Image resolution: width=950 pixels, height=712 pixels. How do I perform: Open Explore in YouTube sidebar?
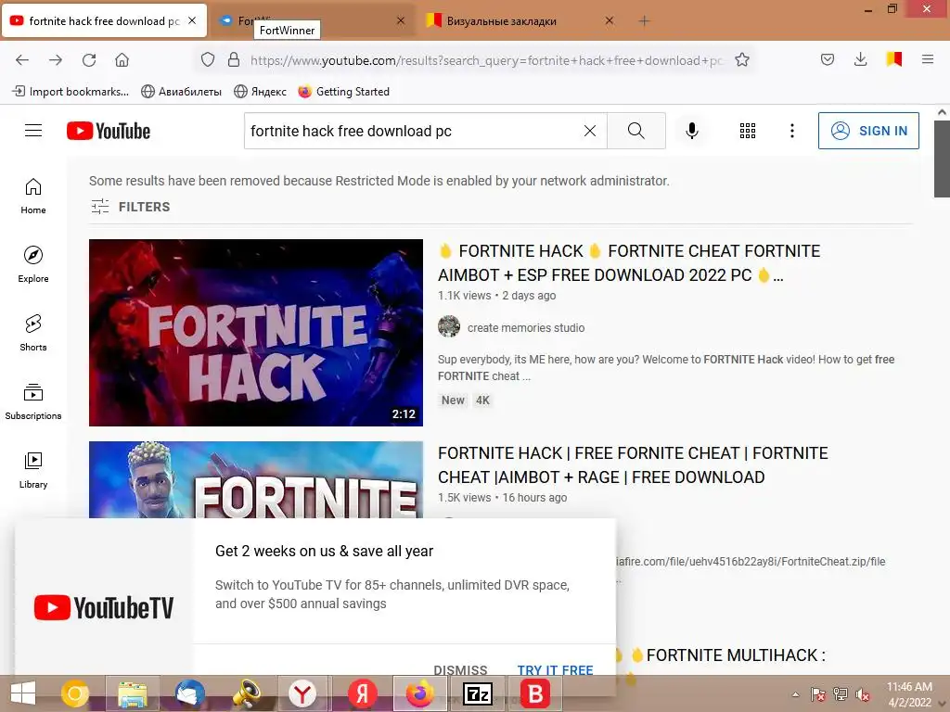point(33,264)
